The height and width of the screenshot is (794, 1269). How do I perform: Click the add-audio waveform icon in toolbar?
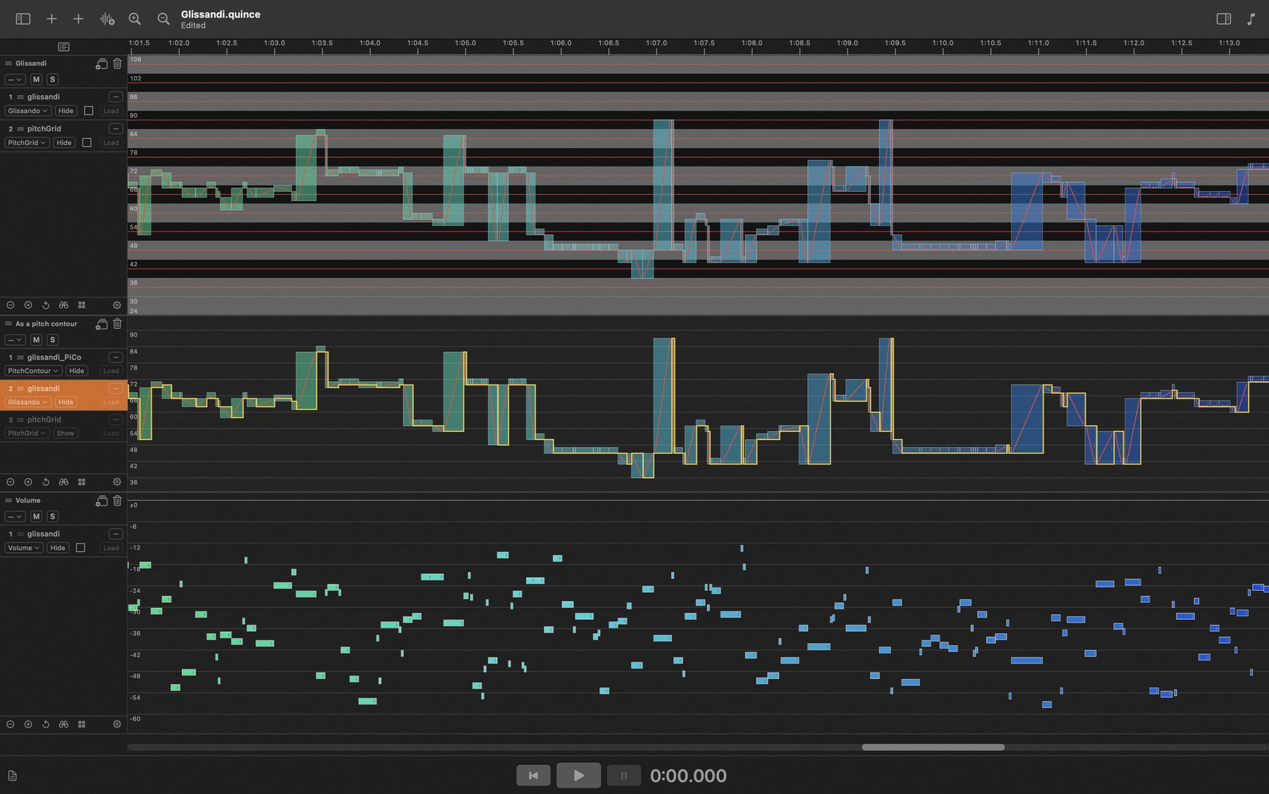[106, 19]
